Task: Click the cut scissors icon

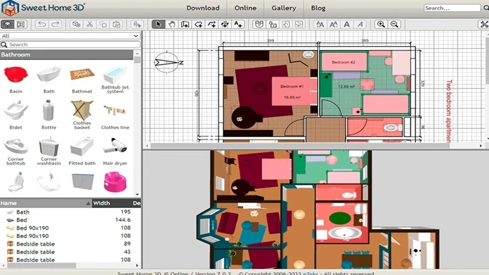Action: pos(90,24)
